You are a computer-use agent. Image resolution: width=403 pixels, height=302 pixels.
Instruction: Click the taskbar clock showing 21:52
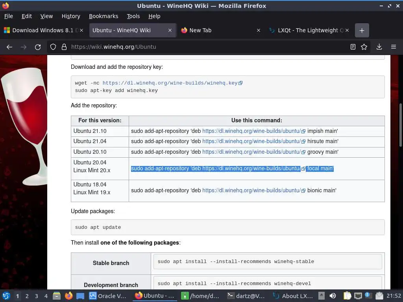click(x=394, y=296)
